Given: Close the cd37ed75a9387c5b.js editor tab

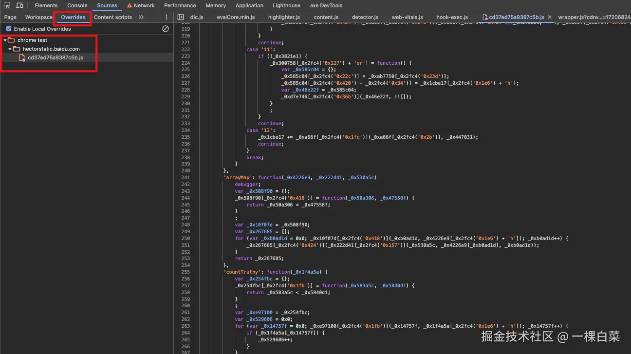Looking at the screenshot, I should (550, 17).
